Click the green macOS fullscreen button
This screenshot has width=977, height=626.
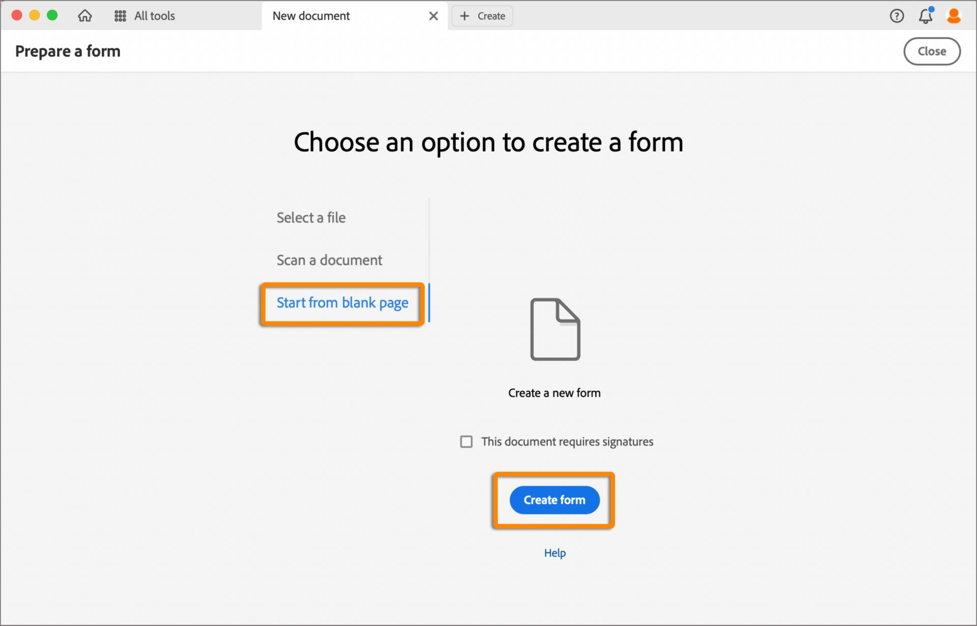click(52, 15)
